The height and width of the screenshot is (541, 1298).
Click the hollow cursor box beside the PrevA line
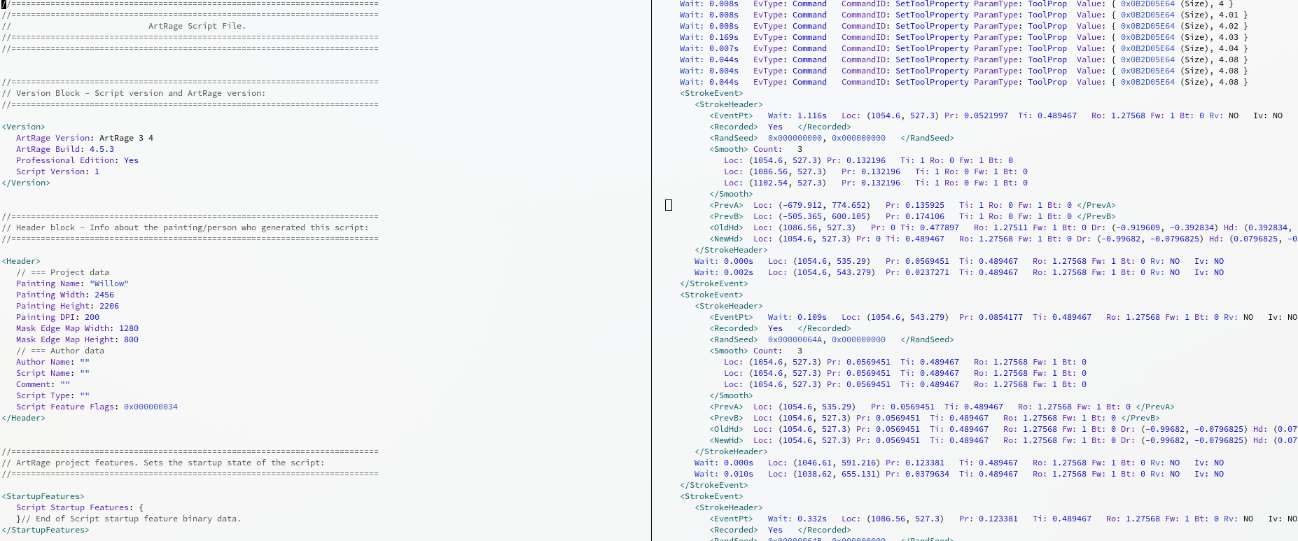pos(669,205)
